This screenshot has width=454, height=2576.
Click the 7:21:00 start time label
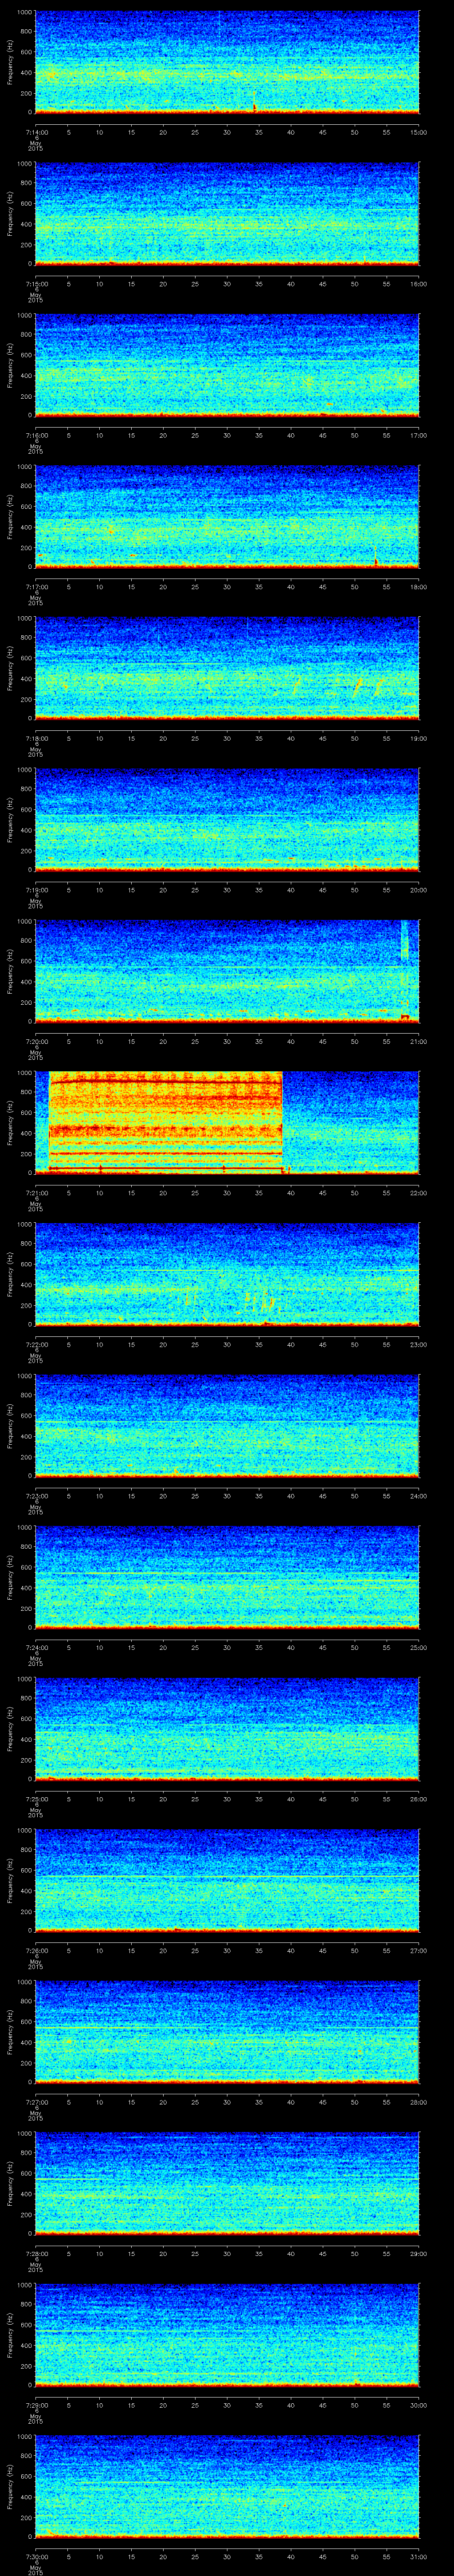point(36,1192)
